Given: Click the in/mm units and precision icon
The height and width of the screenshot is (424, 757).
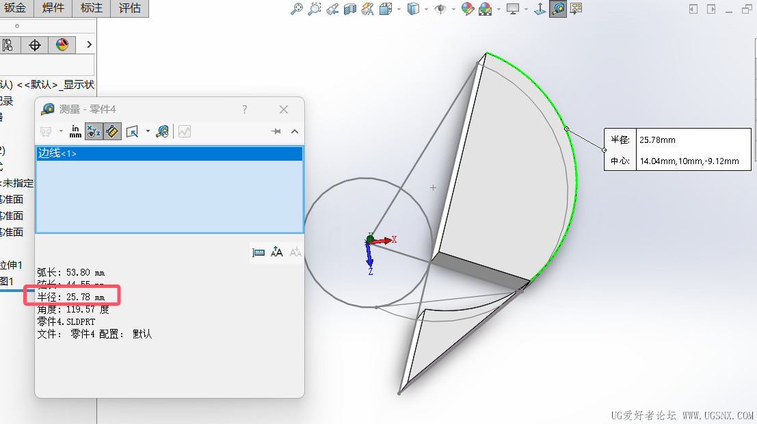Looking at the screenshot, I should tap(75, 131).
